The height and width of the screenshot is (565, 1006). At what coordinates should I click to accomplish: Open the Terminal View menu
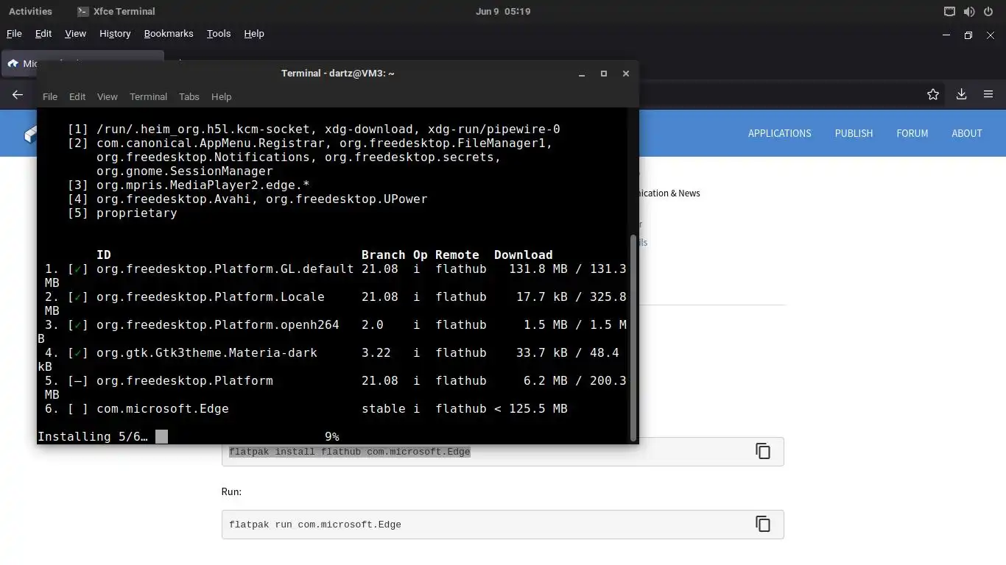coord(108,96)
